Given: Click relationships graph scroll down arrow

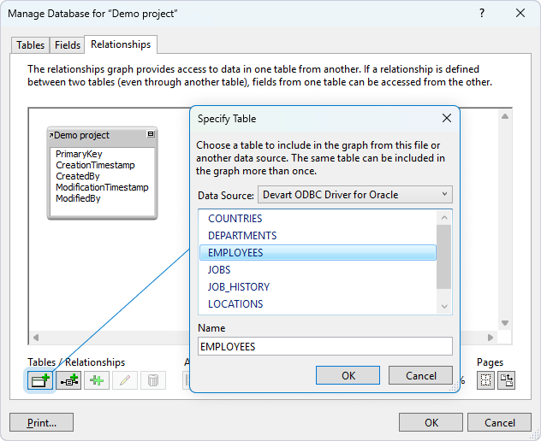Looking at the screenshot, I should tap(505, 323).
